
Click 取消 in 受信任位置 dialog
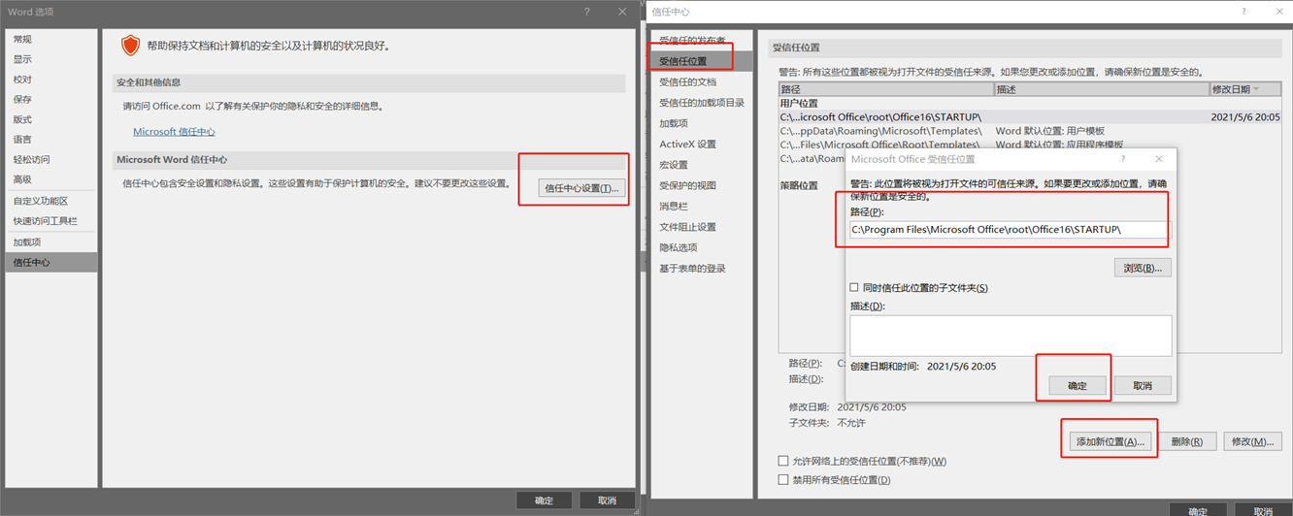(1143, 385)
